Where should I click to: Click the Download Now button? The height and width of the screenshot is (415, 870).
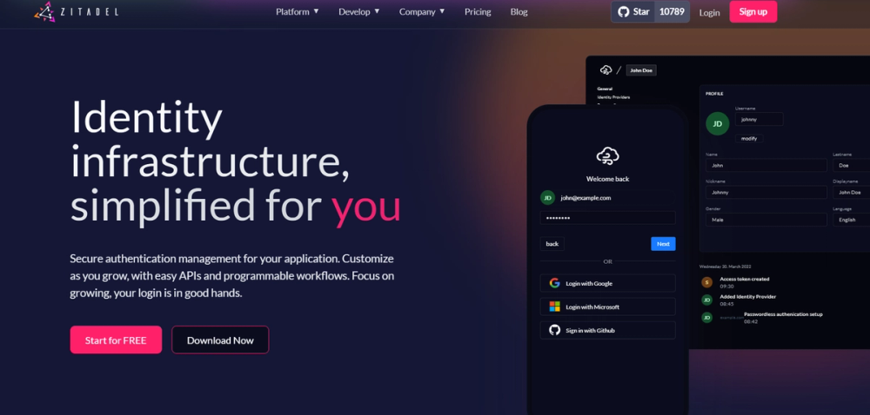[220, 339]
